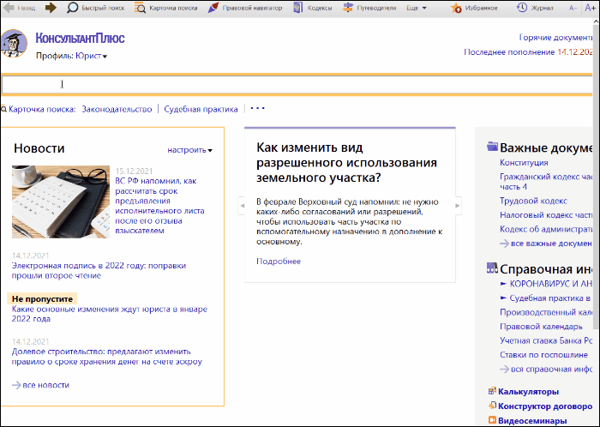Click the Калькуляторы icon
The width and height of the screenshot is (600, 427).
[492, 391]
